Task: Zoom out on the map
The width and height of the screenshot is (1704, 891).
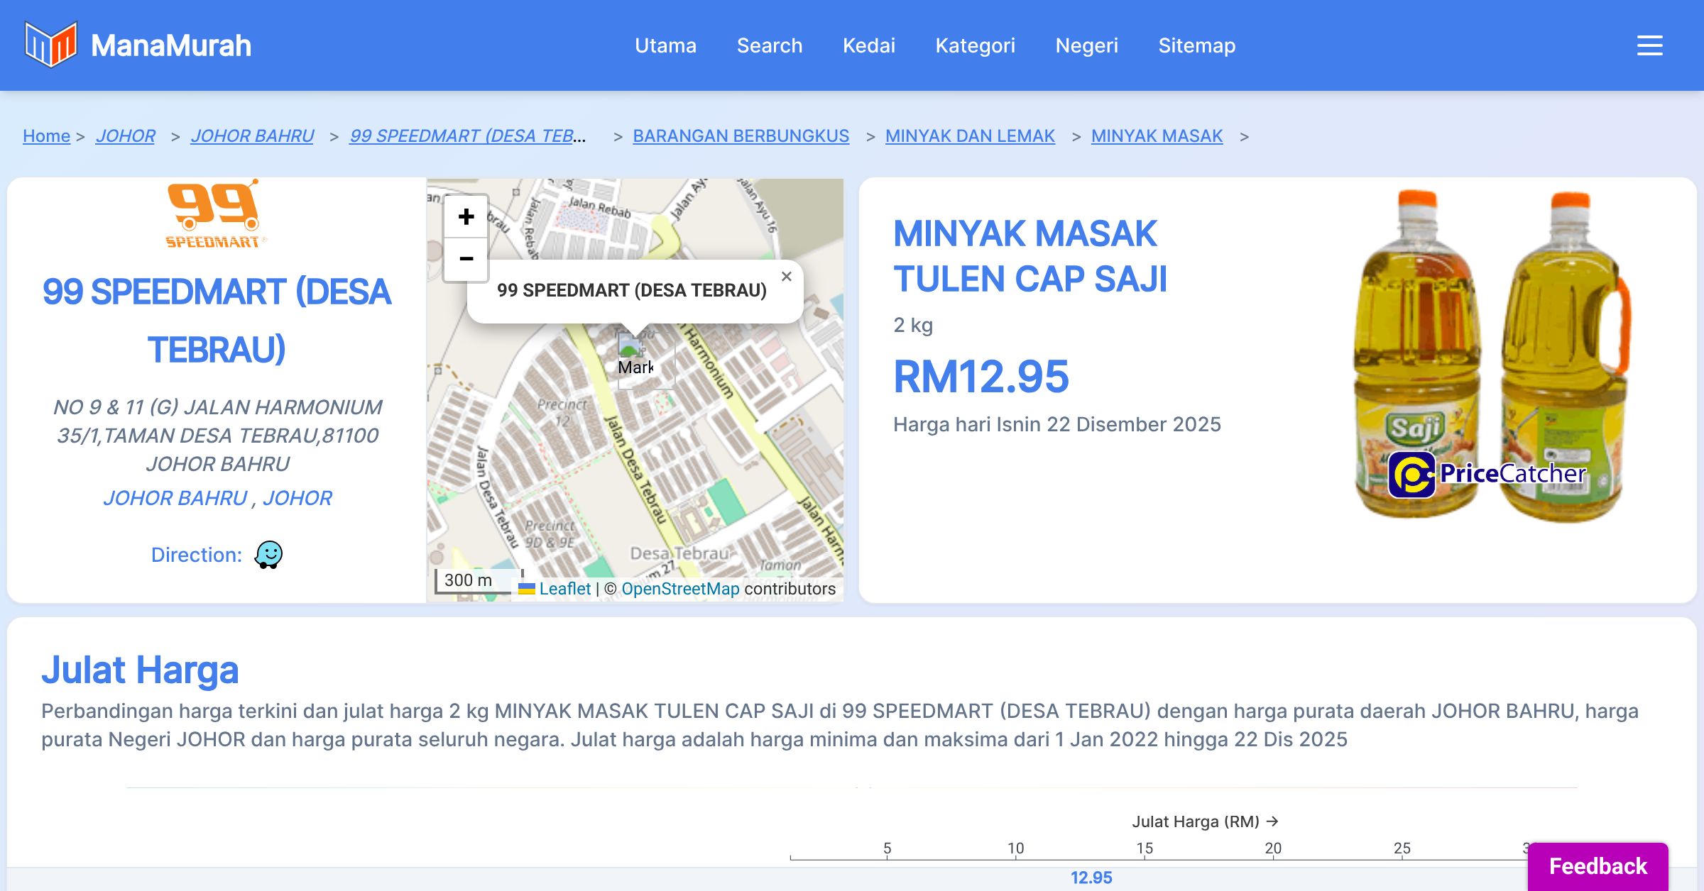Action: click(466, 259)
